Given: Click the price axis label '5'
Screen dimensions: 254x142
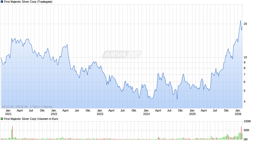Looking at the screenshot, I should pyautogui.click(x=245, y=91).
